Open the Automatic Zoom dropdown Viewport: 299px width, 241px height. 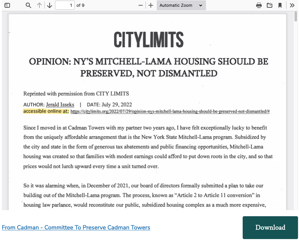pyautogui.click(x=181, y=5)
